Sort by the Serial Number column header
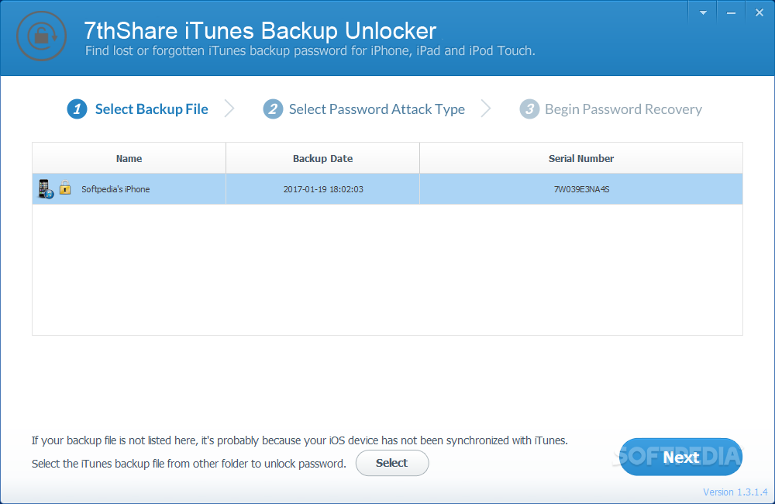This screenshot has height=504, width=775. [581, 158]
